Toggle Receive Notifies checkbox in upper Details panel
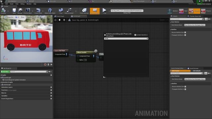212x119 pixels. pyautogui.click(x=185, y=32)
